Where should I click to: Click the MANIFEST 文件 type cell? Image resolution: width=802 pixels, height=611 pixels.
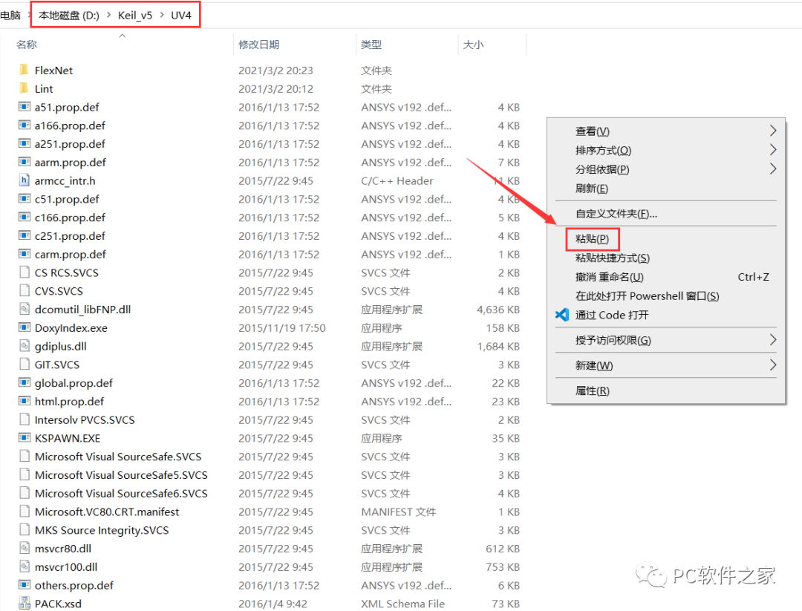coord(399,512)
